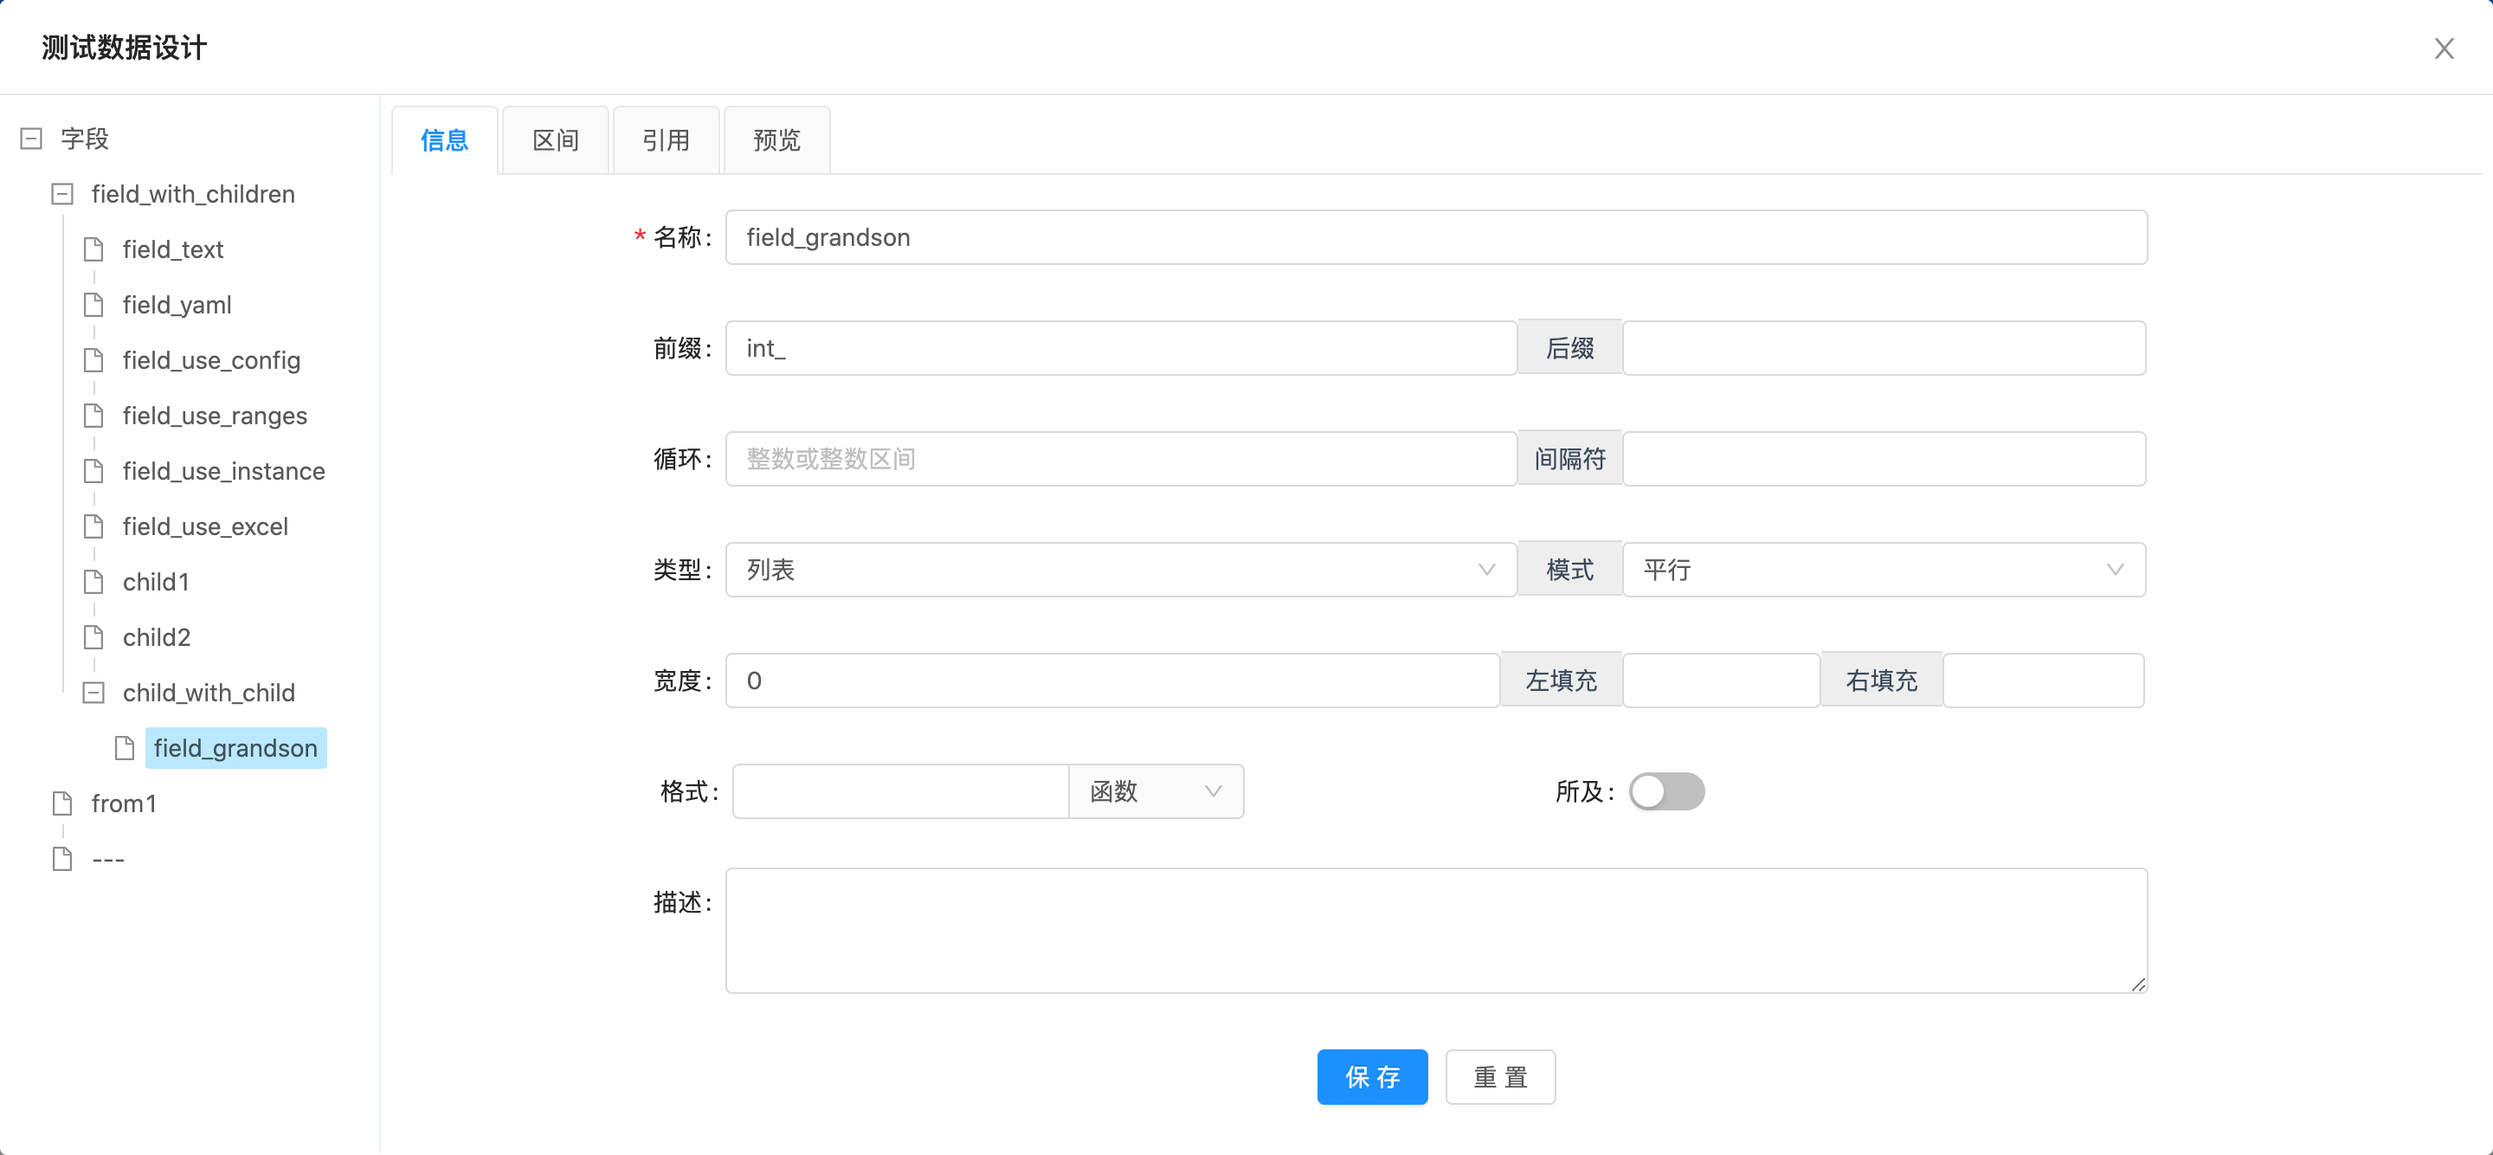
Task: Collapse the child_with_child node
Action: point(93,694)
